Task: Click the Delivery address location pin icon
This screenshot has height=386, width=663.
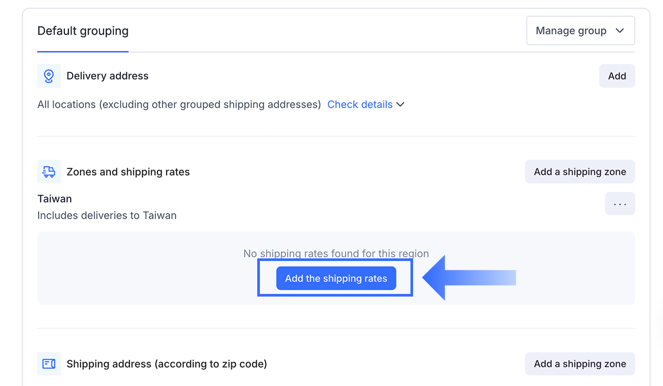Action: pyautogui.click(x=49, y=76)
